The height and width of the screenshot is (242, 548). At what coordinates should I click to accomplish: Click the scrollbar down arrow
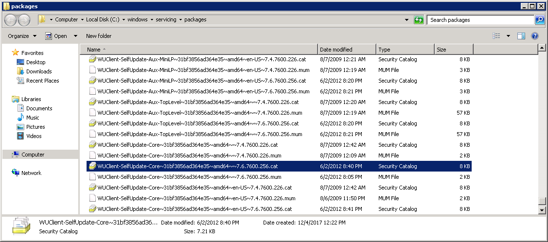coord(542,210)
